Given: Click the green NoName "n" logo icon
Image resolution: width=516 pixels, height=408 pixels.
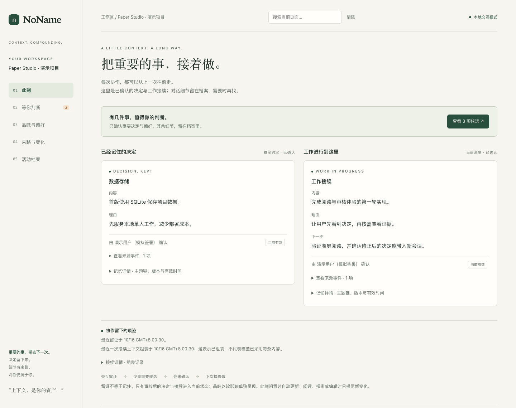Looking at the screenshot, I should click(14, 20).
